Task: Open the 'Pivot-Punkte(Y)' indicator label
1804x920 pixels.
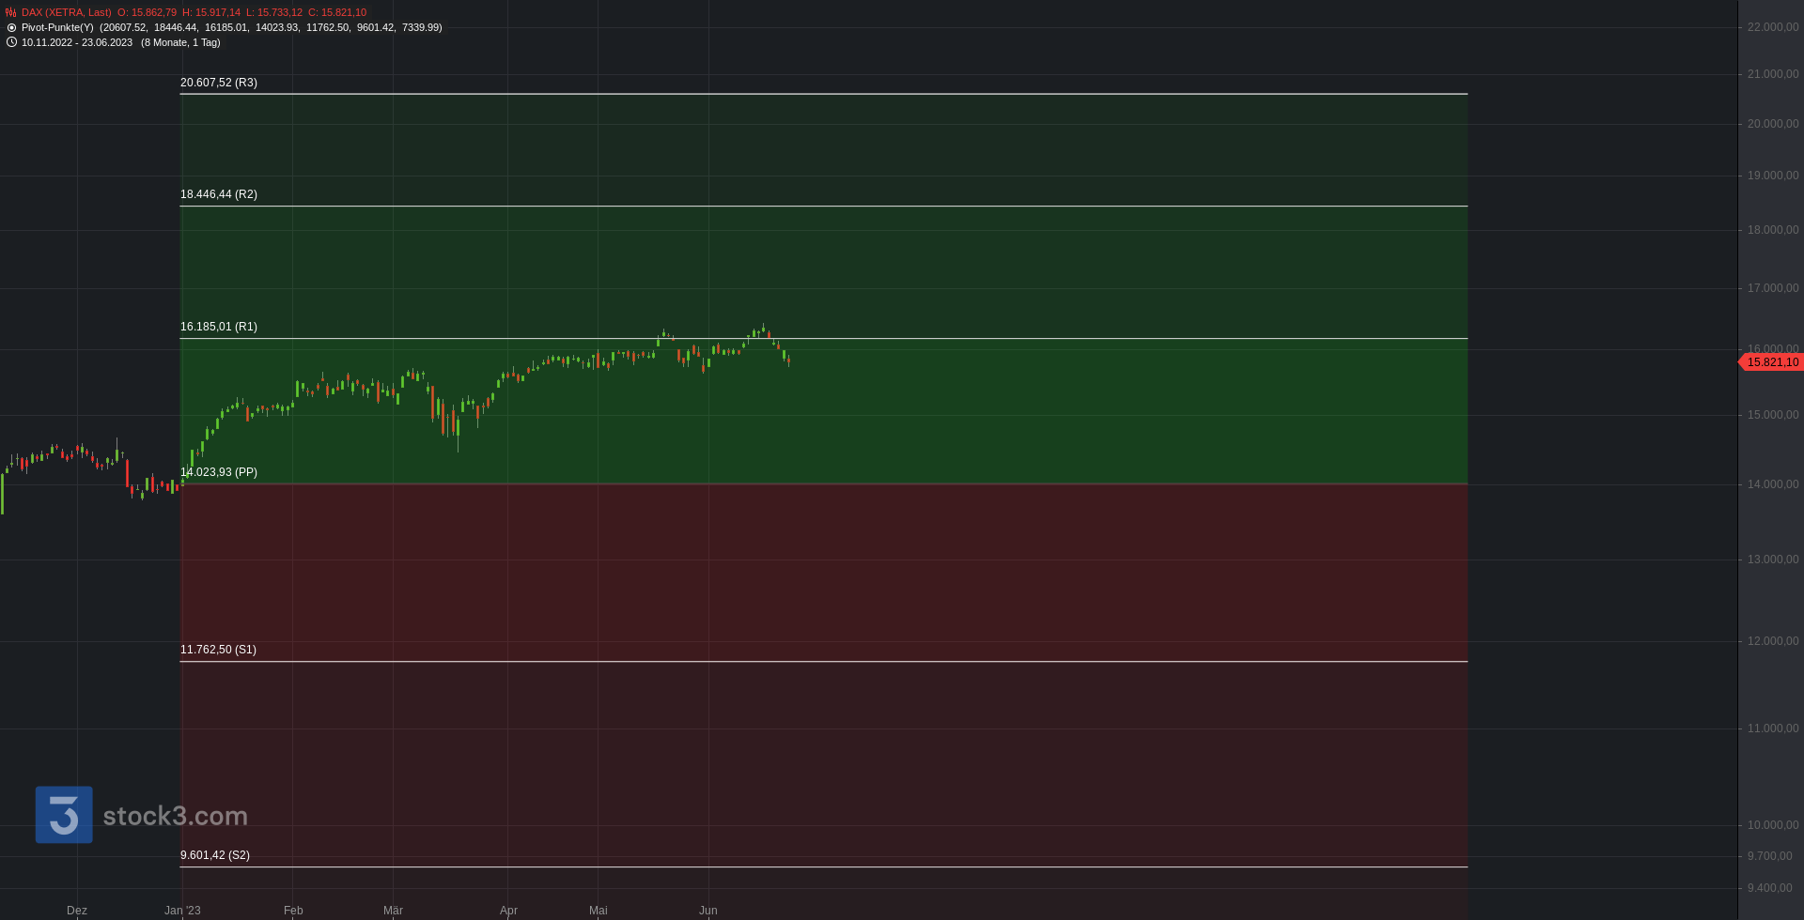Action: (x=57, y=27)
